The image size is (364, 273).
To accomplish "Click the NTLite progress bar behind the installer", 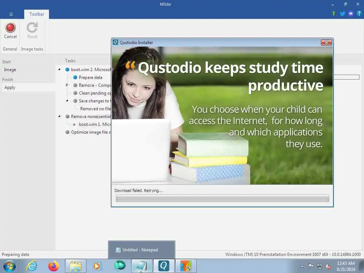I will (346, 77).
